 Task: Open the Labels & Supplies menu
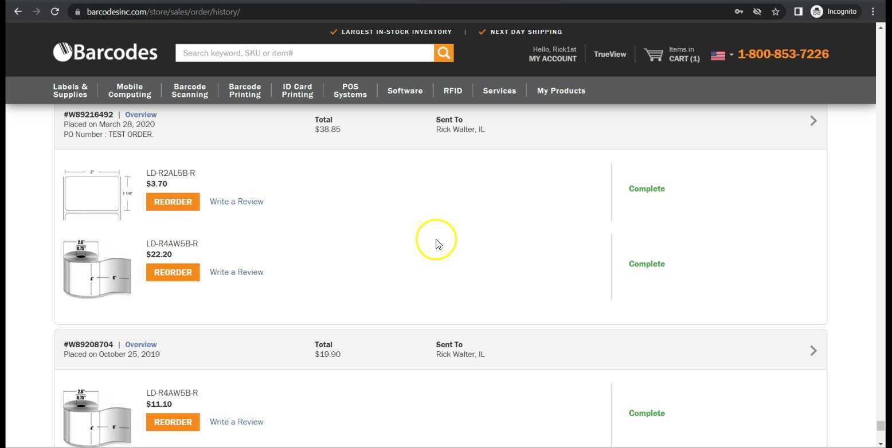coord(71,91)
